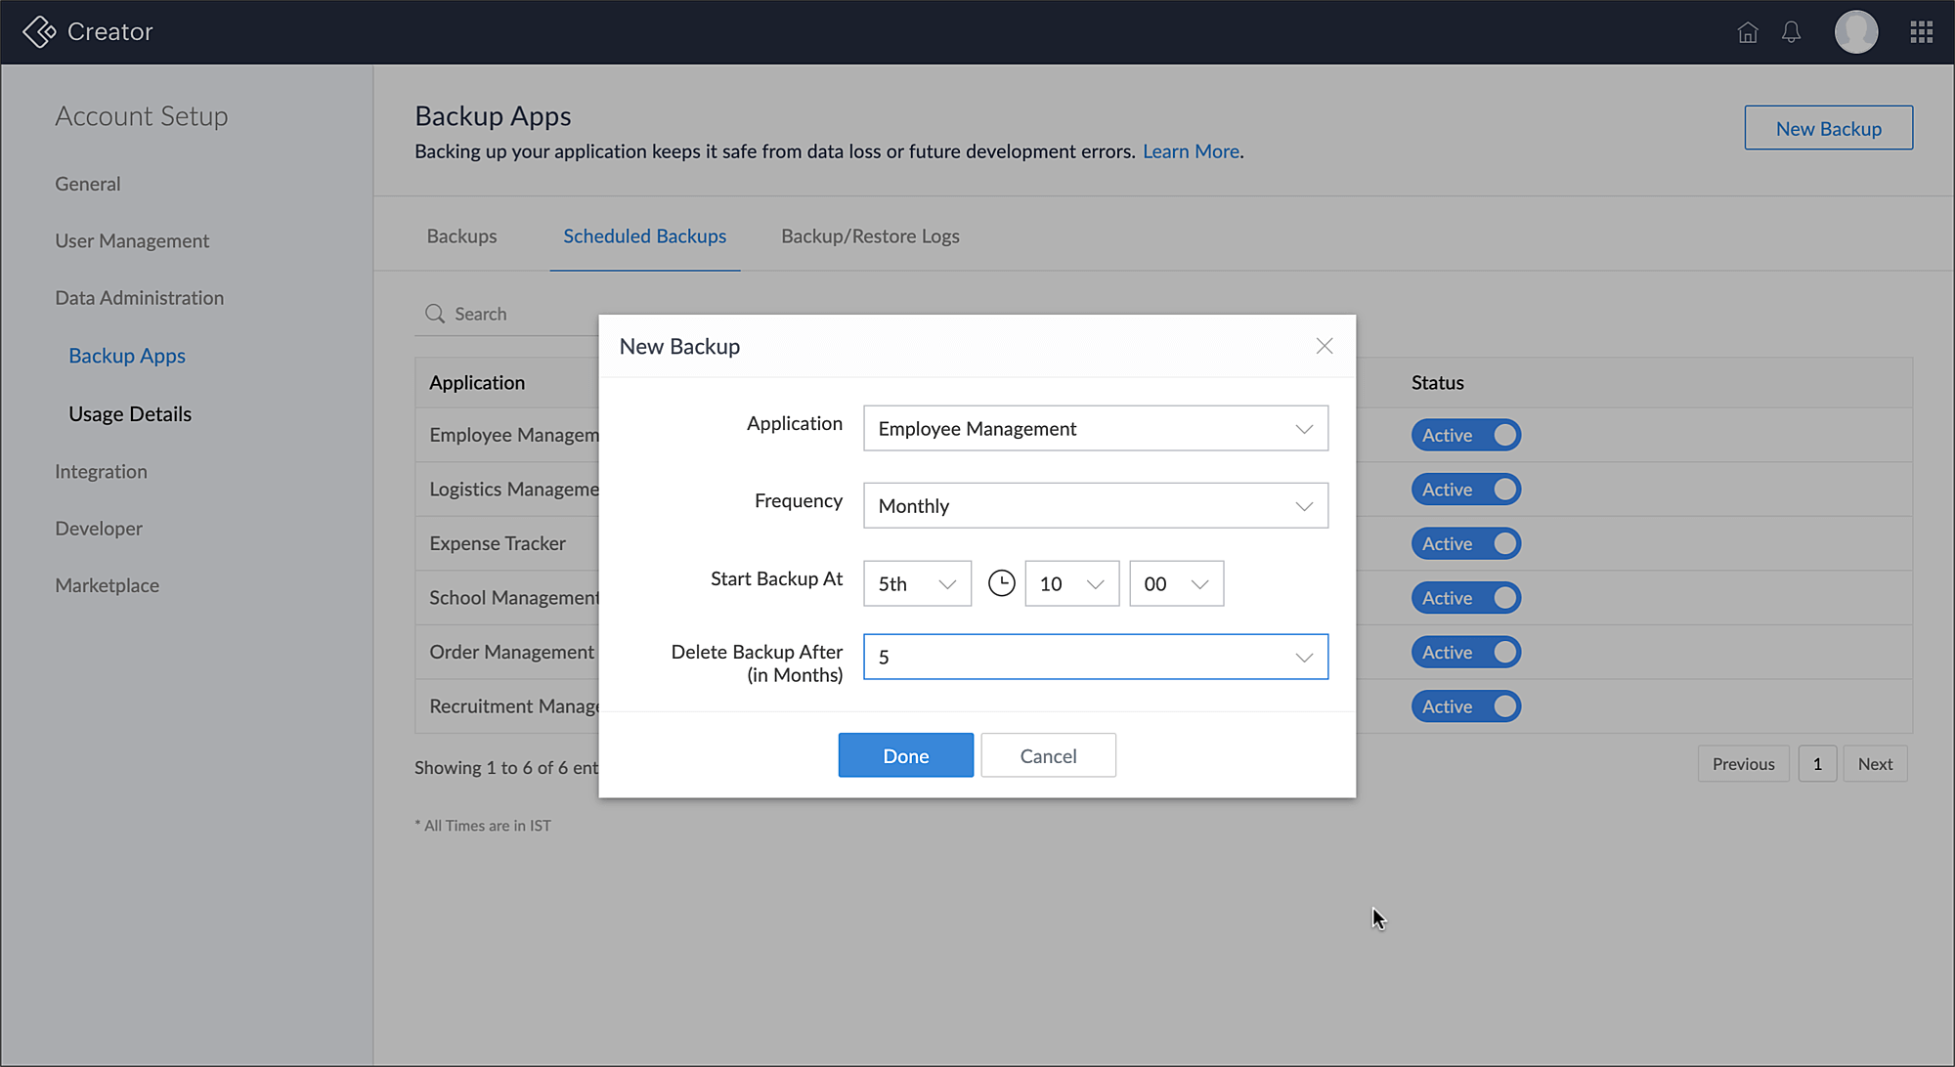
Task: Open User Management in sidebar
Action: 132,240
